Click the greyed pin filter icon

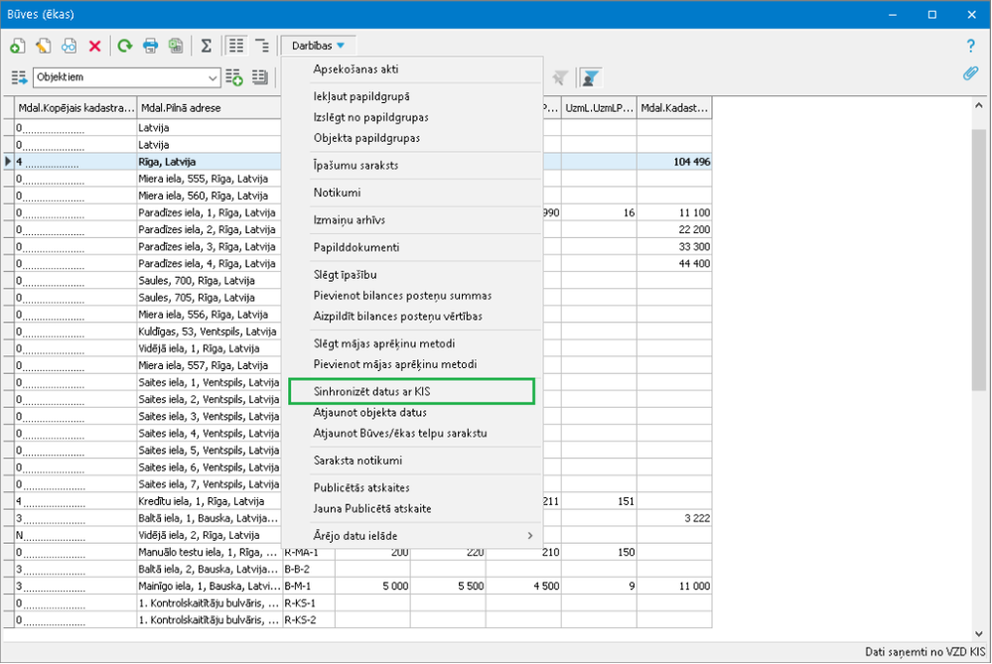tap(559, 77)
